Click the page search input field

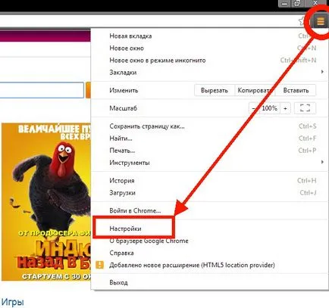42,90
